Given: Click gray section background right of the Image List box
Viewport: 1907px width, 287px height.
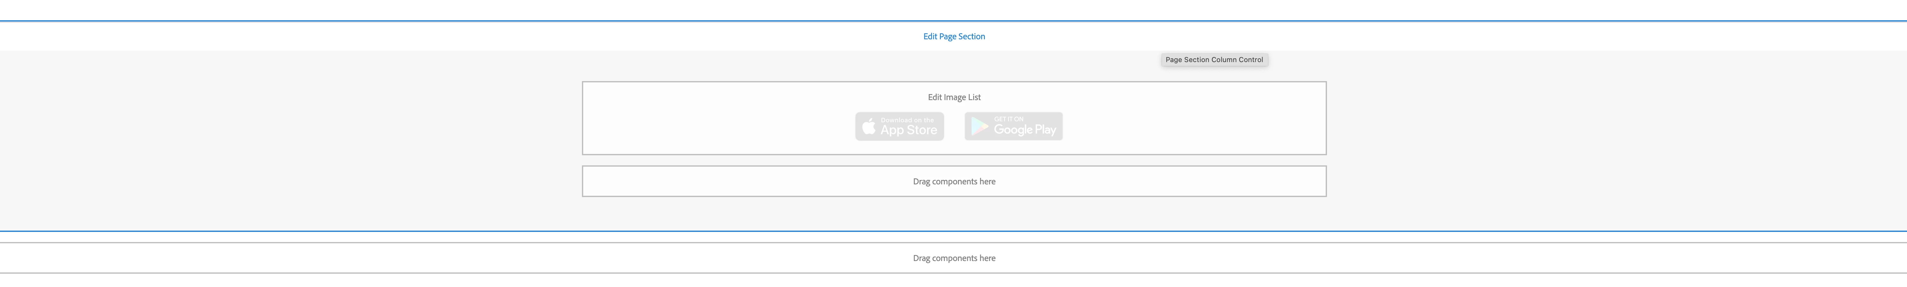Looking at the screenshot, I should [1614, 133].
